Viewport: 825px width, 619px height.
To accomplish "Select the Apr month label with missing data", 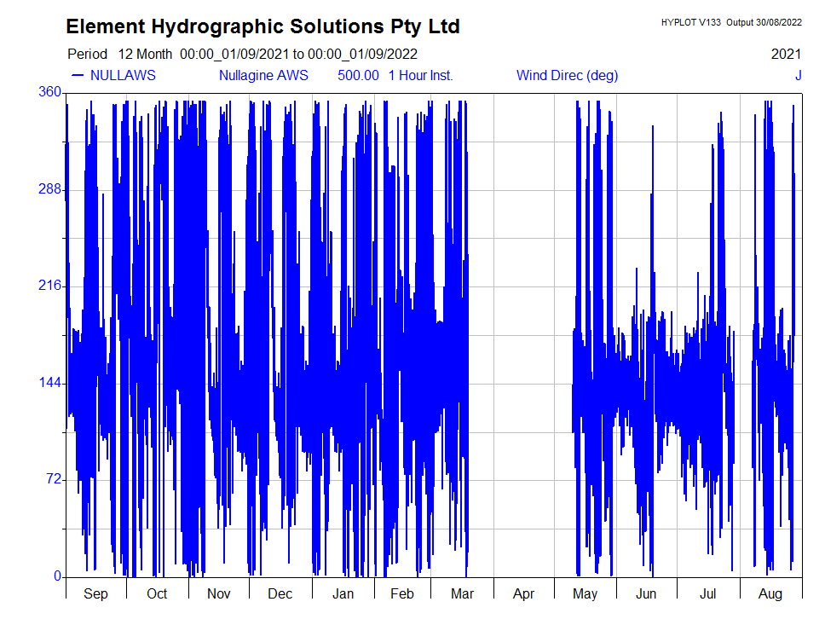I will click(523, 594).
